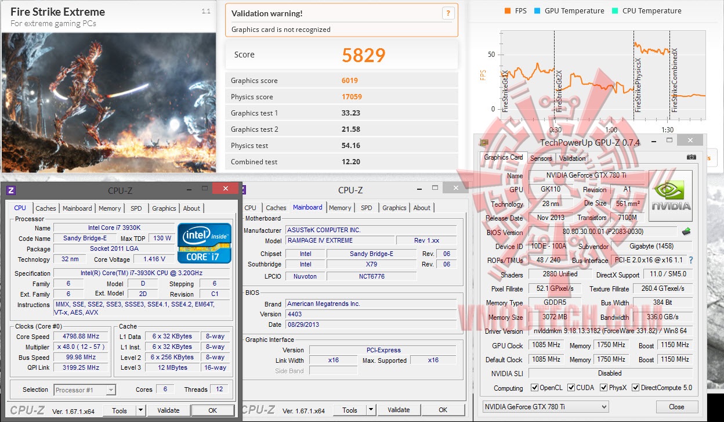724x422 pixels.
Task: Click the Graphics test 2 result 21.58
Action: [x=351, y=129]
